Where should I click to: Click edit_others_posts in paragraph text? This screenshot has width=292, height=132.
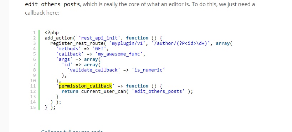tap(52, 4)
